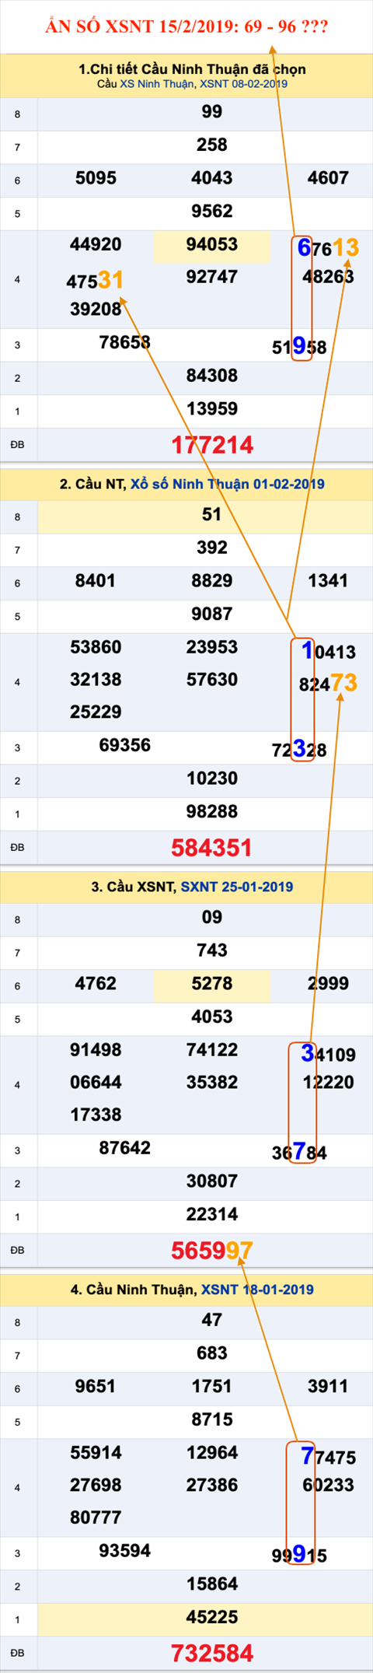
Task: Click the number 8829
Action: pos(212,581)
